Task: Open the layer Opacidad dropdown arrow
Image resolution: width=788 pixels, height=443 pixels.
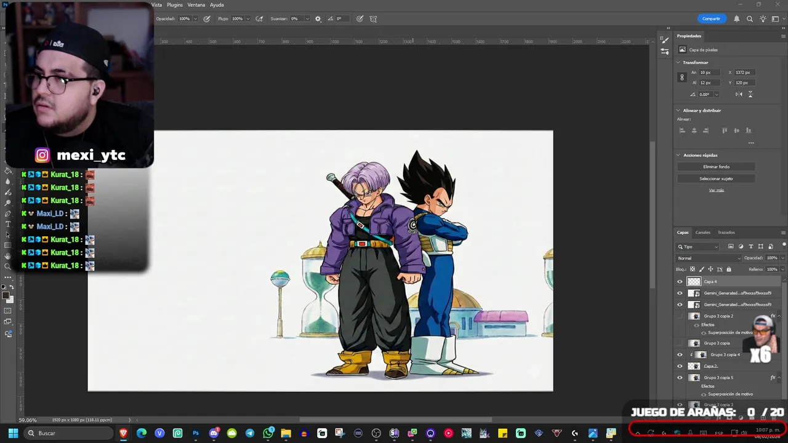Action: coord(783,258)
